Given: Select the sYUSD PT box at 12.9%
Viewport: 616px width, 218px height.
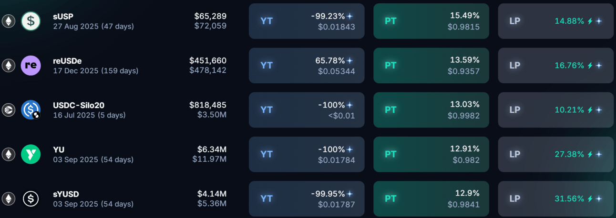Looking at the screenshot, I should tap(431, 198).
